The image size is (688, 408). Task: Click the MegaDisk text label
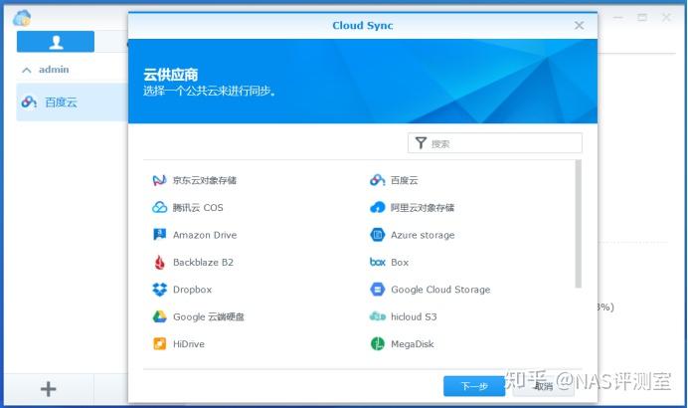pyautogui.click(x=412, y=344)
